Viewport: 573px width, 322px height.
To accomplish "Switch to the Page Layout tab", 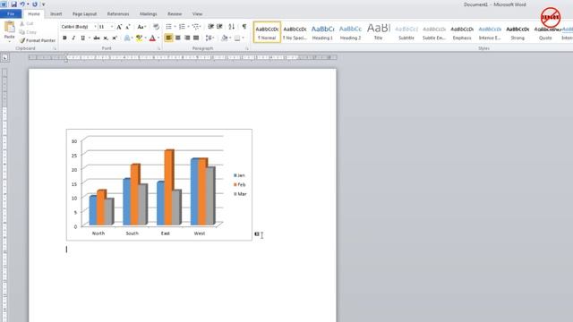I will [84, 14].
